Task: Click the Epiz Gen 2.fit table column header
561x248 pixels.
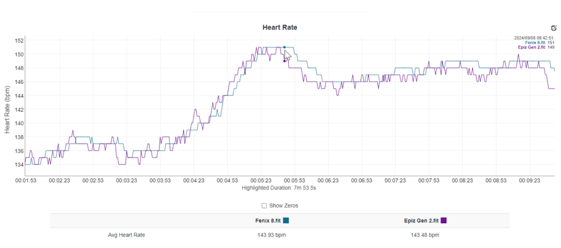Action: 421,221
